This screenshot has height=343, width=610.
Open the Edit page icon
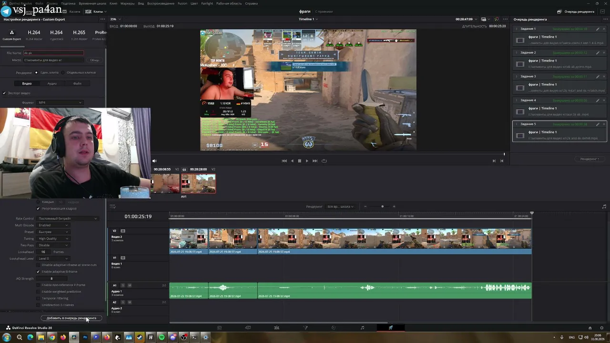pyautogui.click(x=276, y=328)
